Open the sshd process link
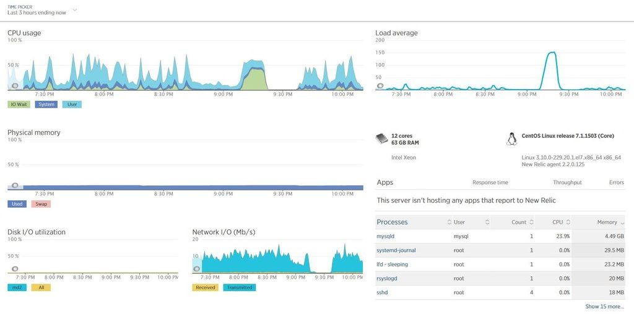Viewport: 634px width, 314px height. 382,292
